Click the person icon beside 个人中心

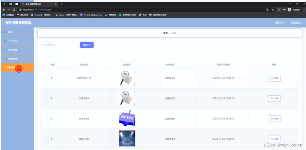point(5,41)
